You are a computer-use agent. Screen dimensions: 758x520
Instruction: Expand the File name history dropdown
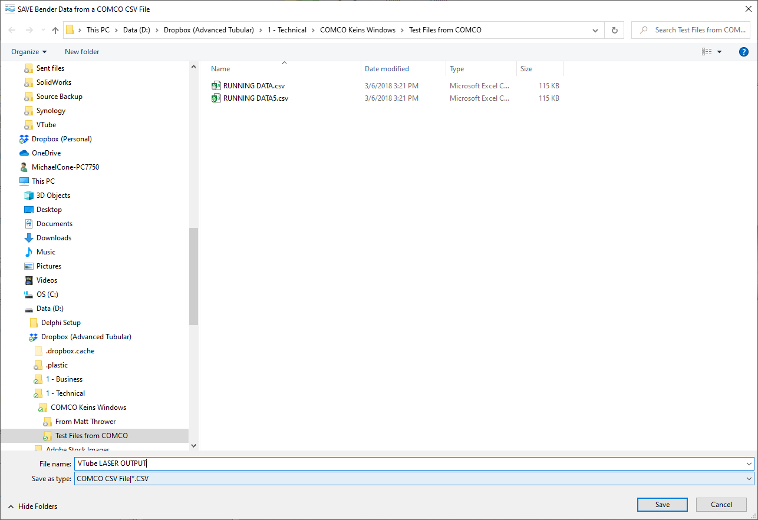tap(749, 464)
